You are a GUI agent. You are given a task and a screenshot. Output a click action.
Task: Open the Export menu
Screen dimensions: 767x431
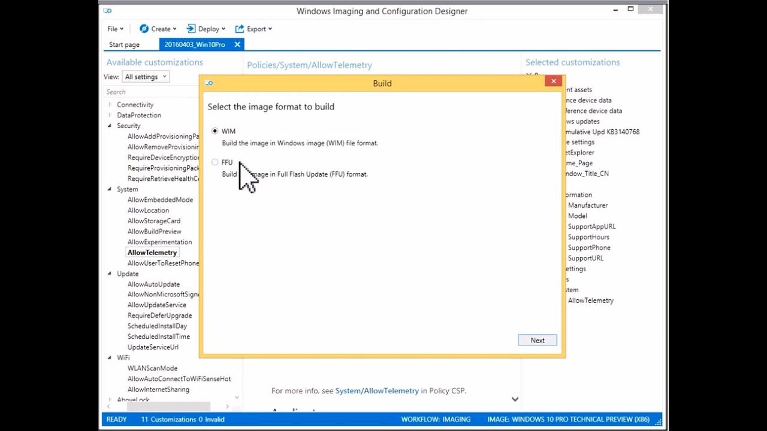pos(253,29)
